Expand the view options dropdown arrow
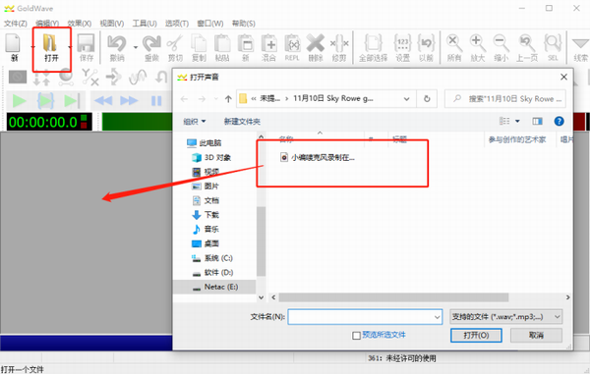590x374 pixels. 517,121
